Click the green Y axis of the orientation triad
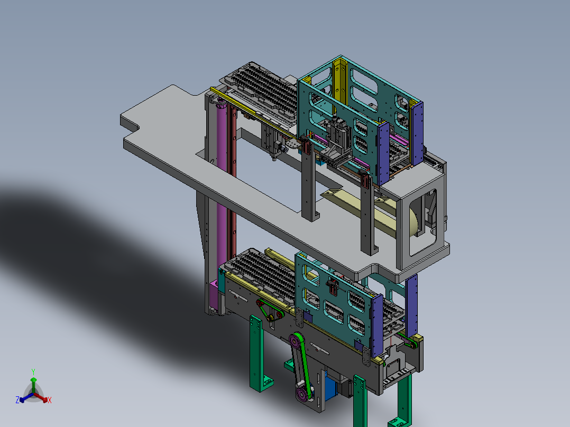 33,385
